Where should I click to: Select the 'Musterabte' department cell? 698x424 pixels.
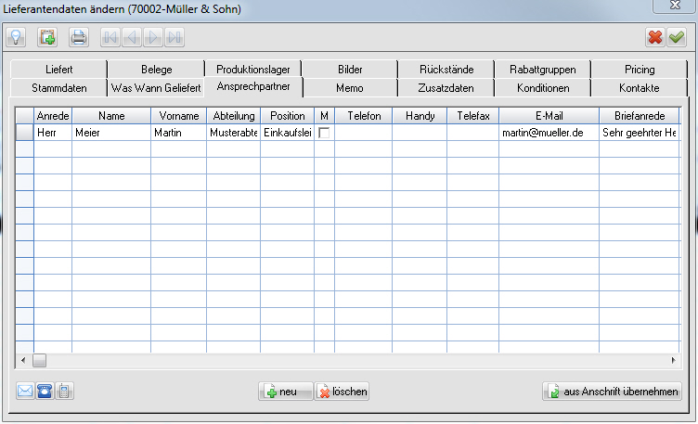point(234,133)
